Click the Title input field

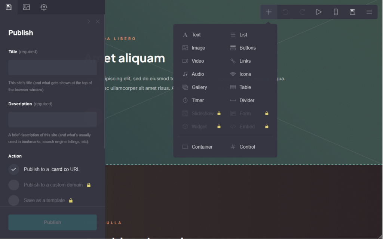coord(52,67)
